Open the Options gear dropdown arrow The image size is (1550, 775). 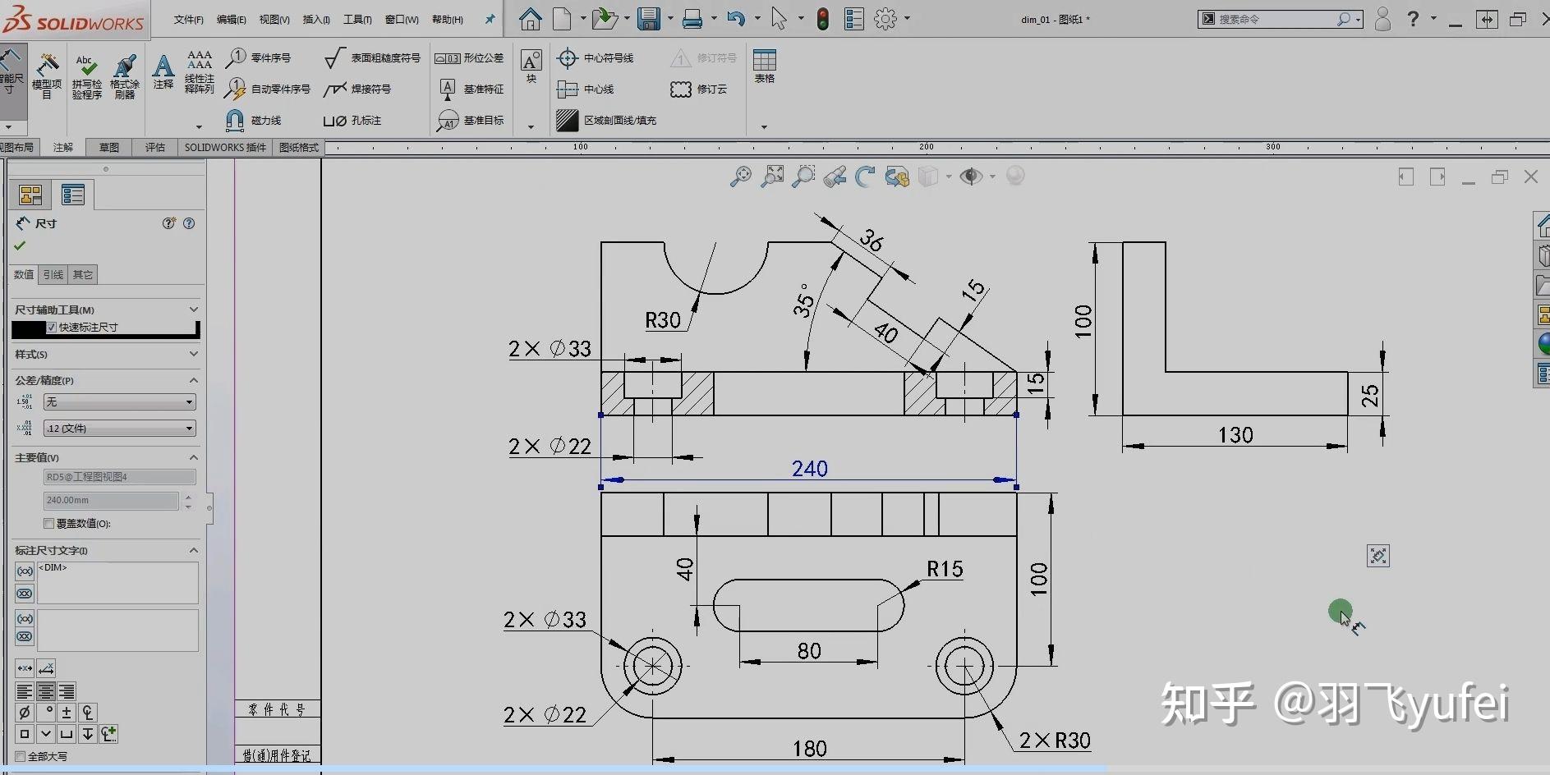coord(907,18)
